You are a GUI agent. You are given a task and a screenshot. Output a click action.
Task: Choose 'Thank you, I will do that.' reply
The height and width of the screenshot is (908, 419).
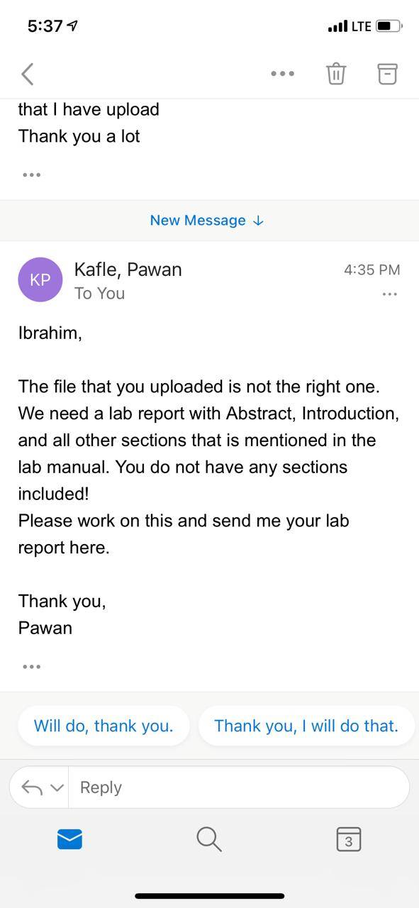pos(306,726)
